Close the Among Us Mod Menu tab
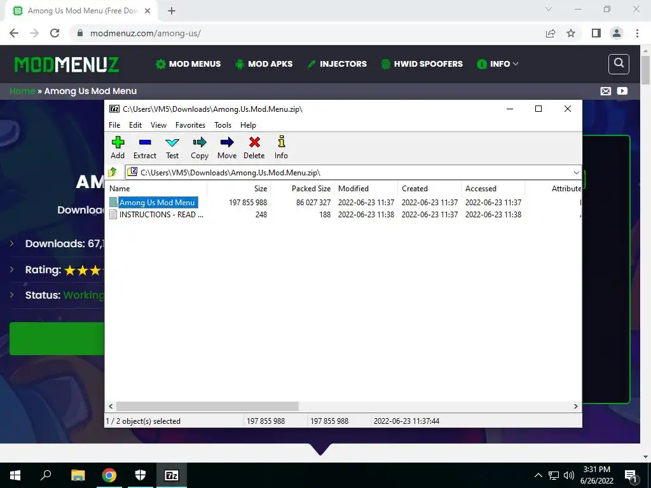The height and width of the screenshot is (488, 651). tap(147, 11)
